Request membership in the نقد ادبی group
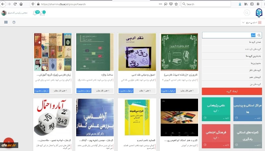This screenshot has width=265, height=151. tap(126, 90)
